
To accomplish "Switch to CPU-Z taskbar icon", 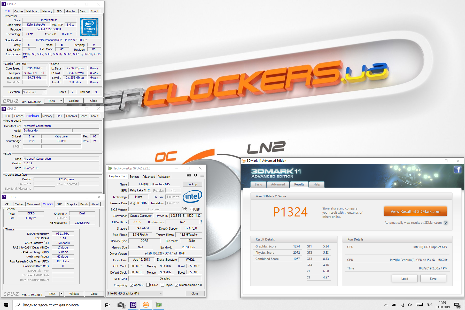I will pos(133,305).
